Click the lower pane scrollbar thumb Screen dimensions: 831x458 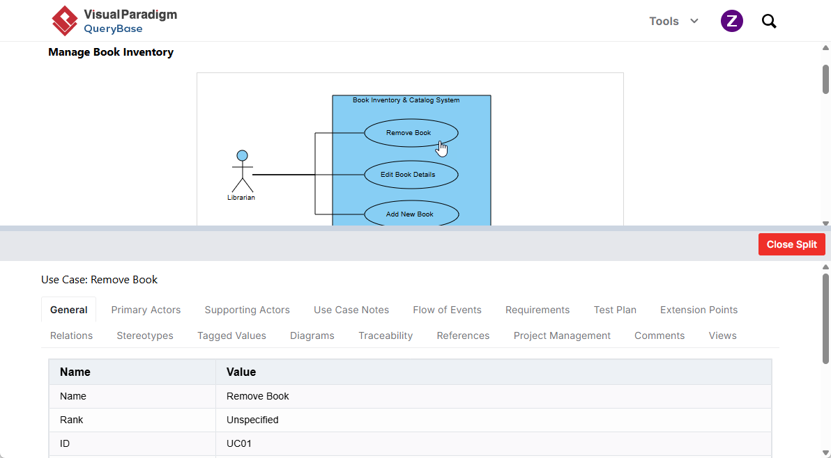point(825,319)
